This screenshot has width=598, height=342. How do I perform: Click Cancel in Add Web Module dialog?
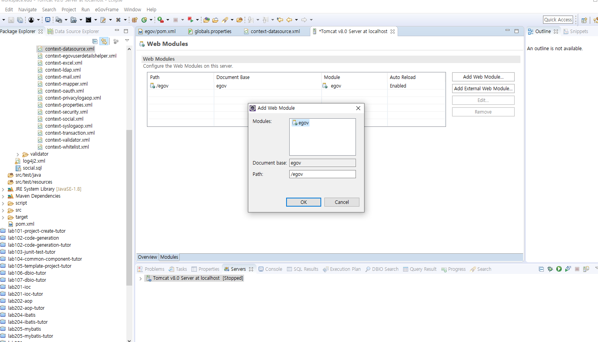click(x=342, y=202)
